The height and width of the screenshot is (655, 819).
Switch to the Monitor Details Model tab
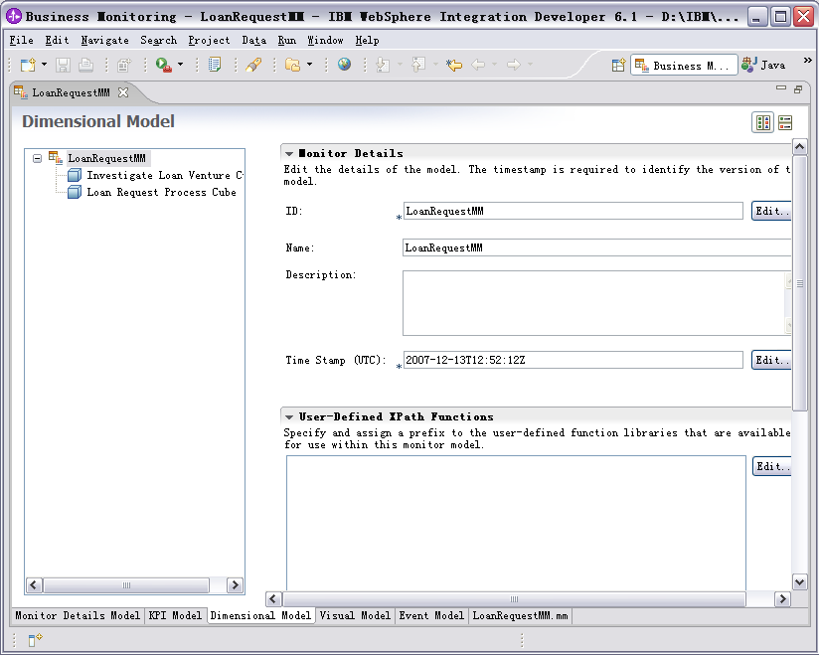point(78,616)
